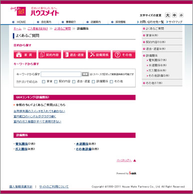The height and width of the screenshot is (194, 193).
Task: Click the 家賃 house icon button
Action: pyautogui.click(x=25, y=55)
